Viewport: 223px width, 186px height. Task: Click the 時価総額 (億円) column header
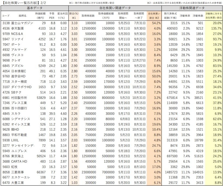point(40,16)
